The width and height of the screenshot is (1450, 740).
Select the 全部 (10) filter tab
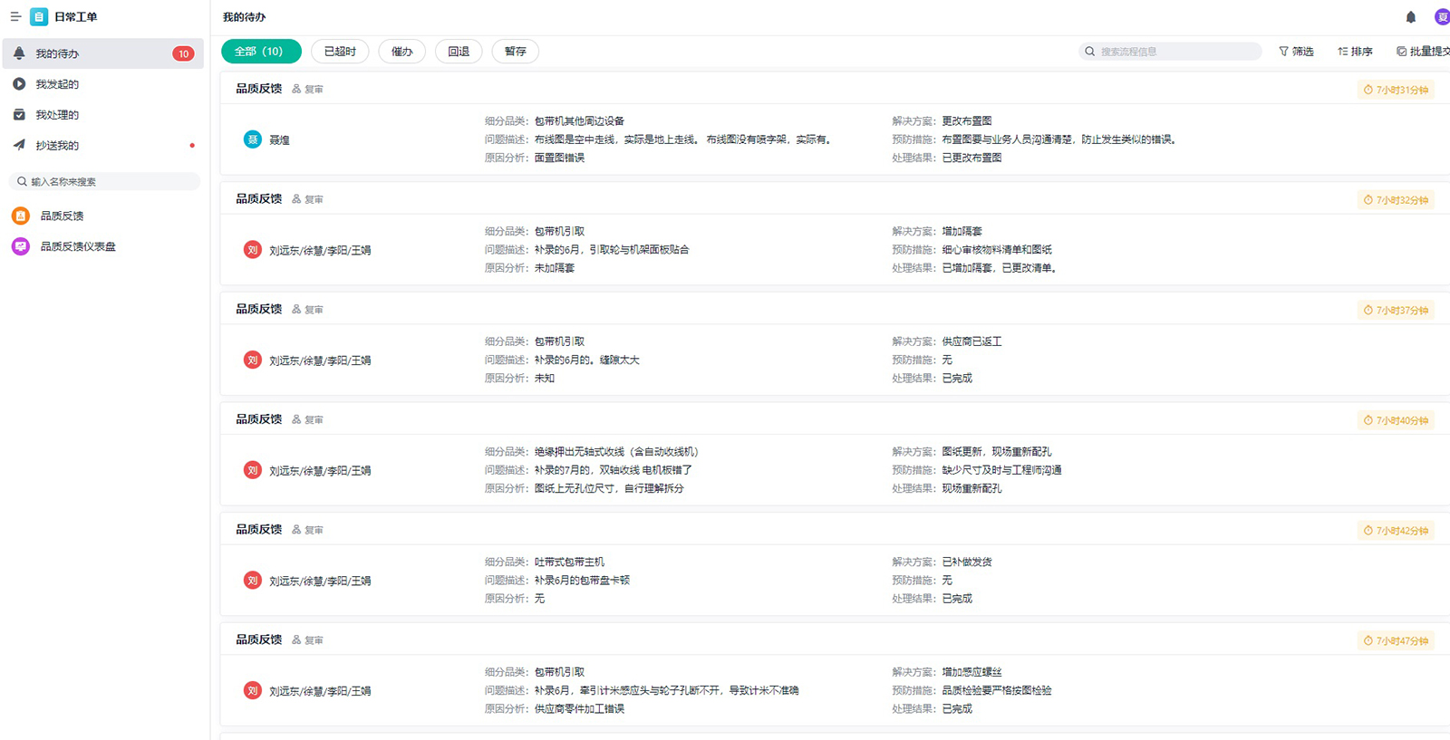click(260, 52)
